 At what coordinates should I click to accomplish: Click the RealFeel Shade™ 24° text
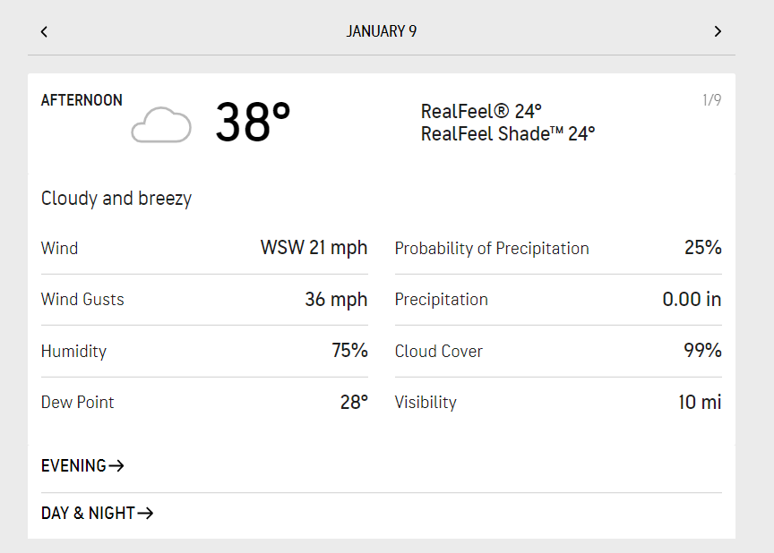coord(508,133)
